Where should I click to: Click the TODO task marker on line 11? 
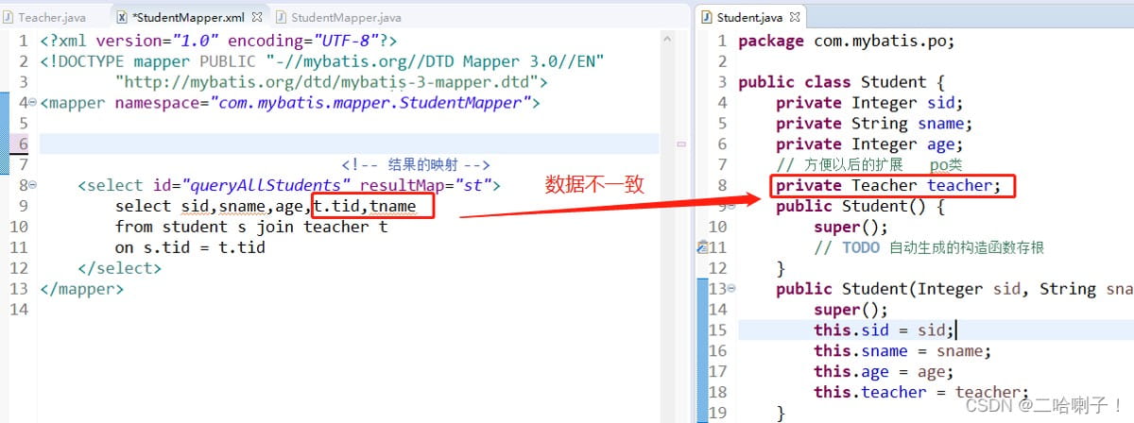(701, 247)
